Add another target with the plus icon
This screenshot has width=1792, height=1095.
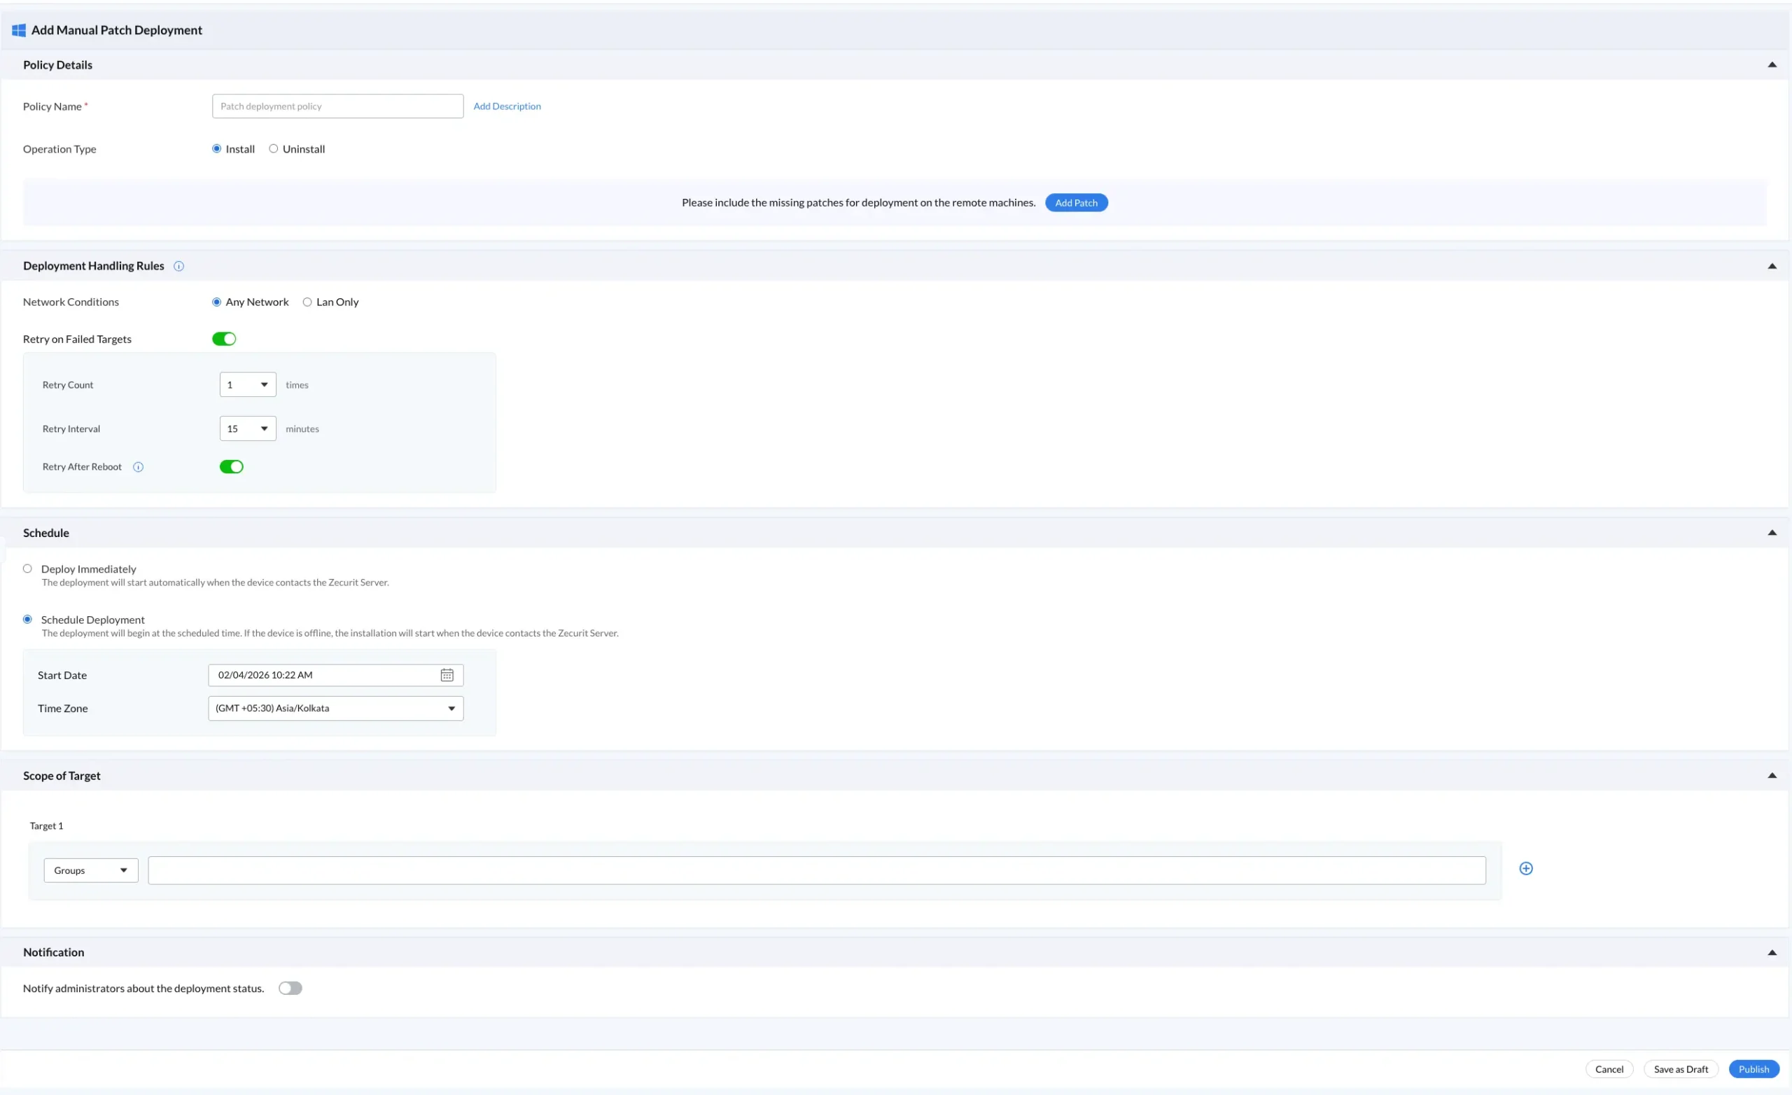(x=1526, y=868)
